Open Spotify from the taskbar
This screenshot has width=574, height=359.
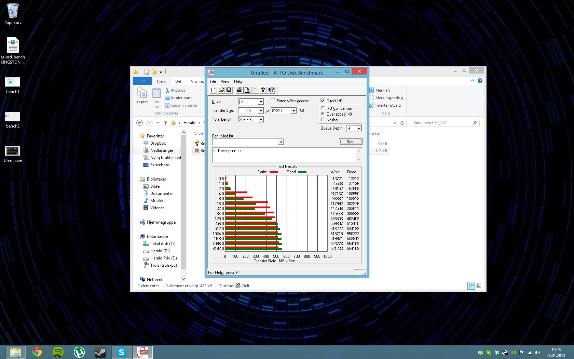[x=58, y=352]
